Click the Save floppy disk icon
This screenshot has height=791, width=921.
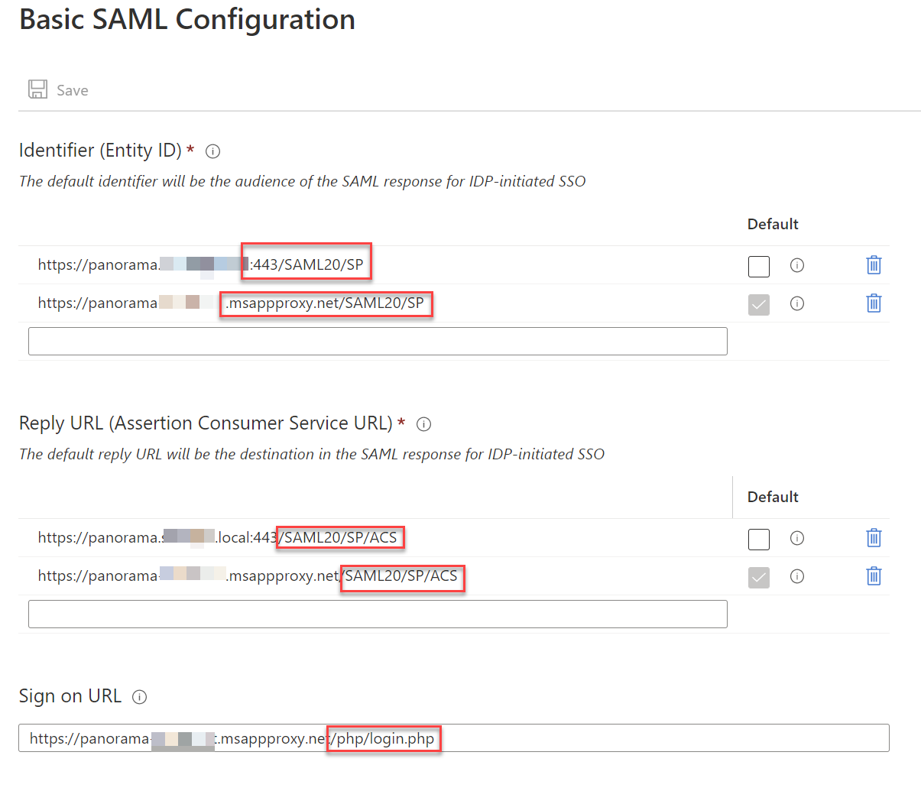37,89
